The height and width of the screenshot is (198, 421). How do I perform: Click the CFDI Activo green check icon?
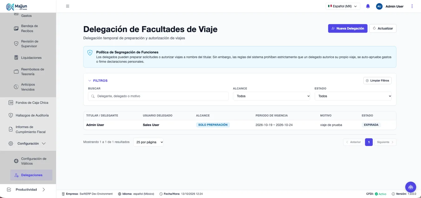click(x=376, y=194)
